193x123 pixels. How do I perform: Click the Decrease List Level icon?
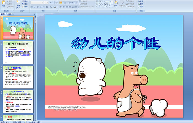[70, 3]
